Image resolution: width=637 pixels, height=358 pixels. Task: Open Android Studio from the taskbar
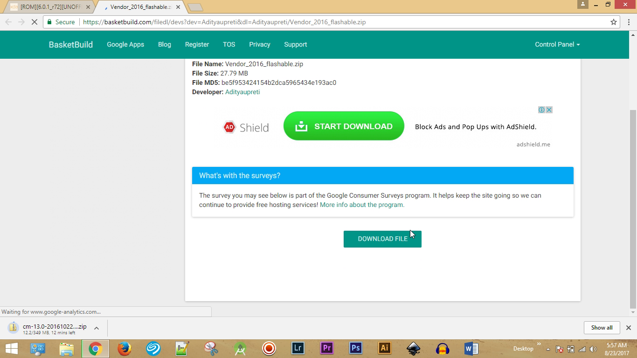tap(240, 348)
